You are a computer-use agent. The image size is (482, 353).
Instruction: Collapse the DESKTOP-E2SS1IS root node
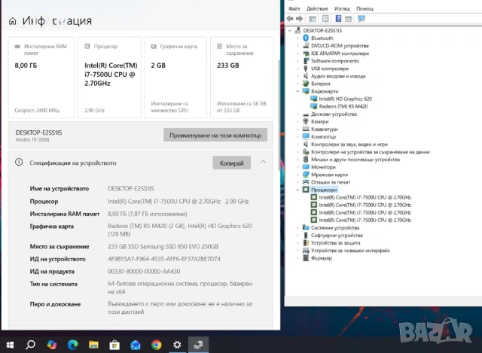point(289,31)
